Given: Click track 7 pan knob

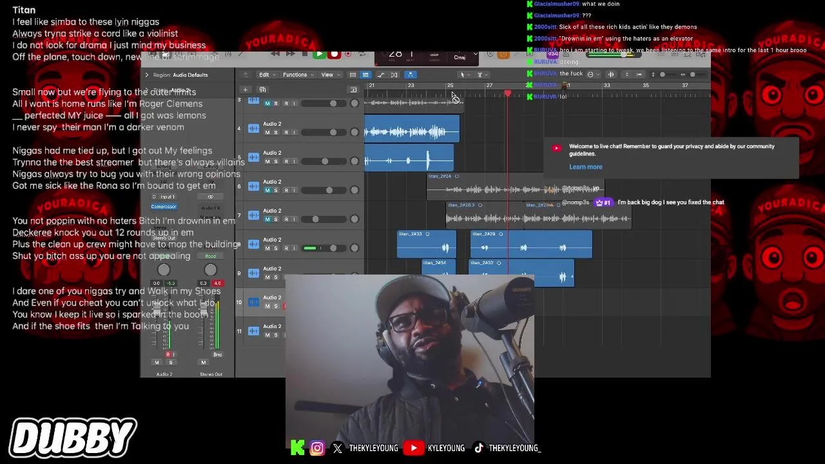Looking at the screenshot, I should point(354,219).
